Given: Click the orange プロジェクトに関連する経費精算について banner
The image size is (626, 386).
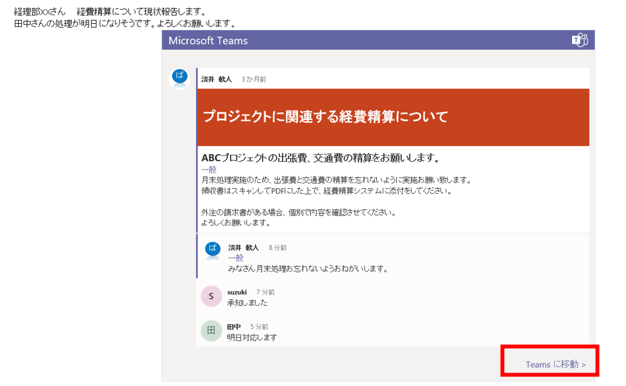Looking at the screenshot, I should (x=393, y=117).
